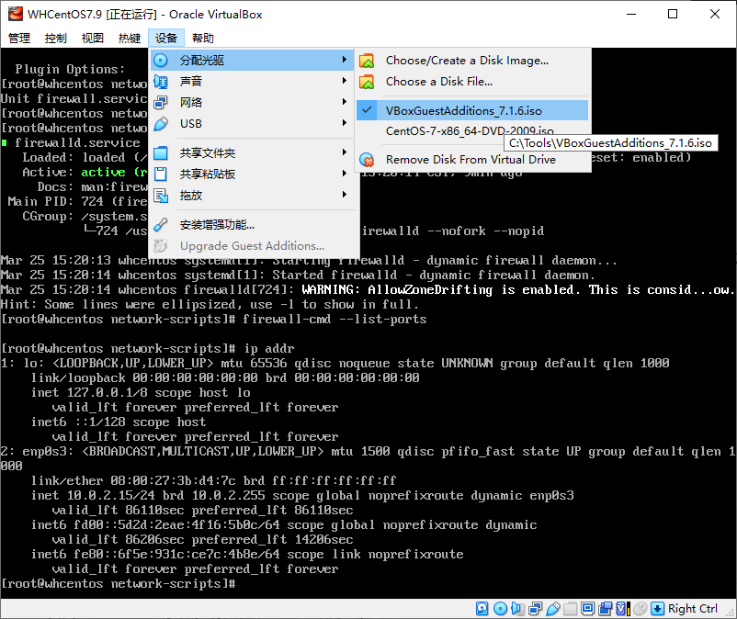Click the 共享粘贴板 label
Viewport: 737px width, 619px height.
click(208, 174)
